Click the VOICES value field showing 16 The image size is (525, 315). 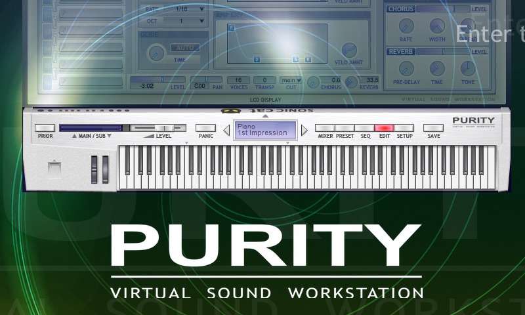pos(238,80)
